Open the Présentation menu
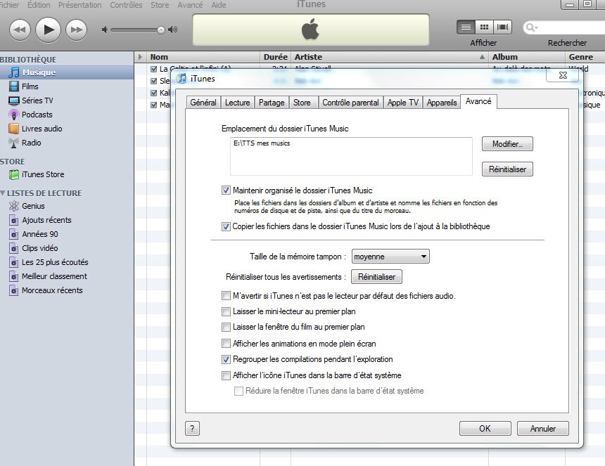 pyautogui.click(x=80, y=5)
